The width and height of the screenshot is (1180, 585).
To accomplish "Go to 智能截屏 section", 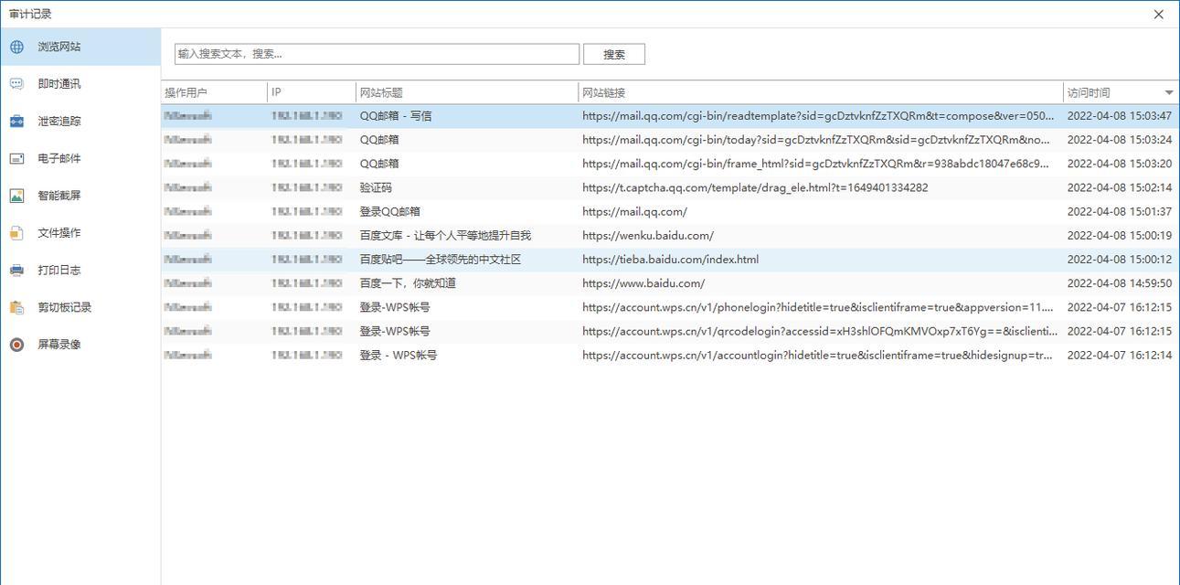I will click(x=80, y=196).
